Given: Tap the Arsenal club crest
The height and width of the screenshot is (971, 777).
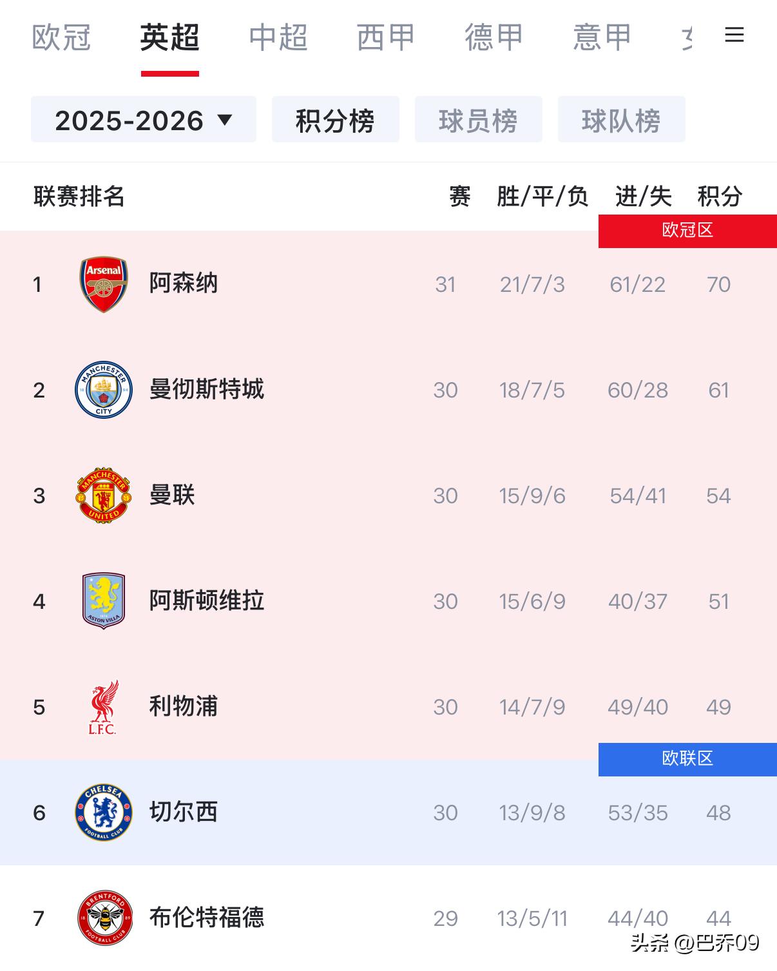Looking at the screenshot, I should [104, 284].
